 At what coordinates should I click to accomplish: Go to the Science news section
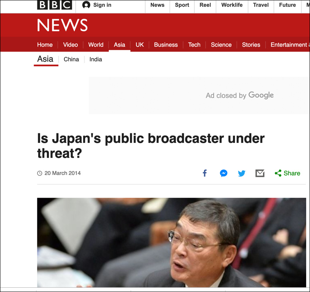(x=221, y=45)
